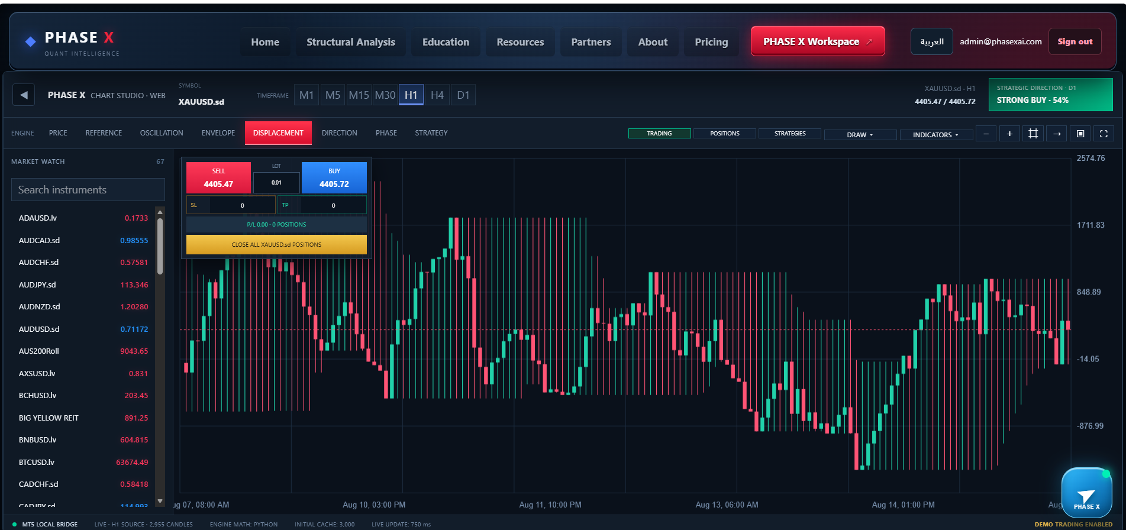
Task: Click the LOT size field
Action: [x=276, y=182]
